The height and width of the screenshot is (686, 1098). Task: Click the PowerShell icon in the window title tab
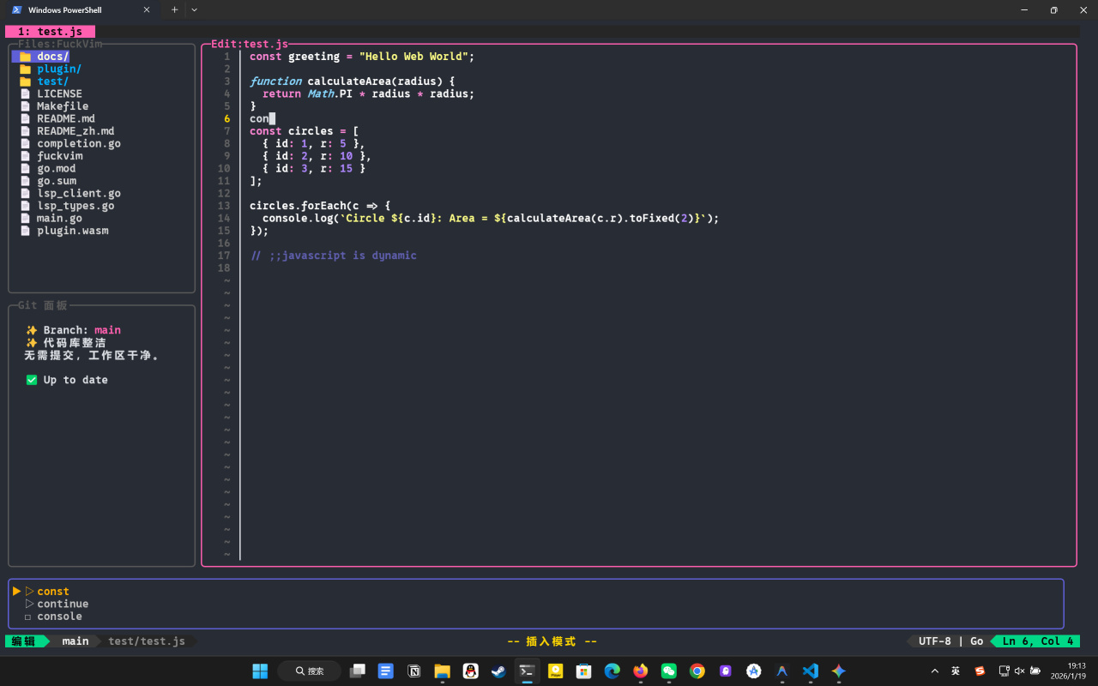(x=16, y=10)
